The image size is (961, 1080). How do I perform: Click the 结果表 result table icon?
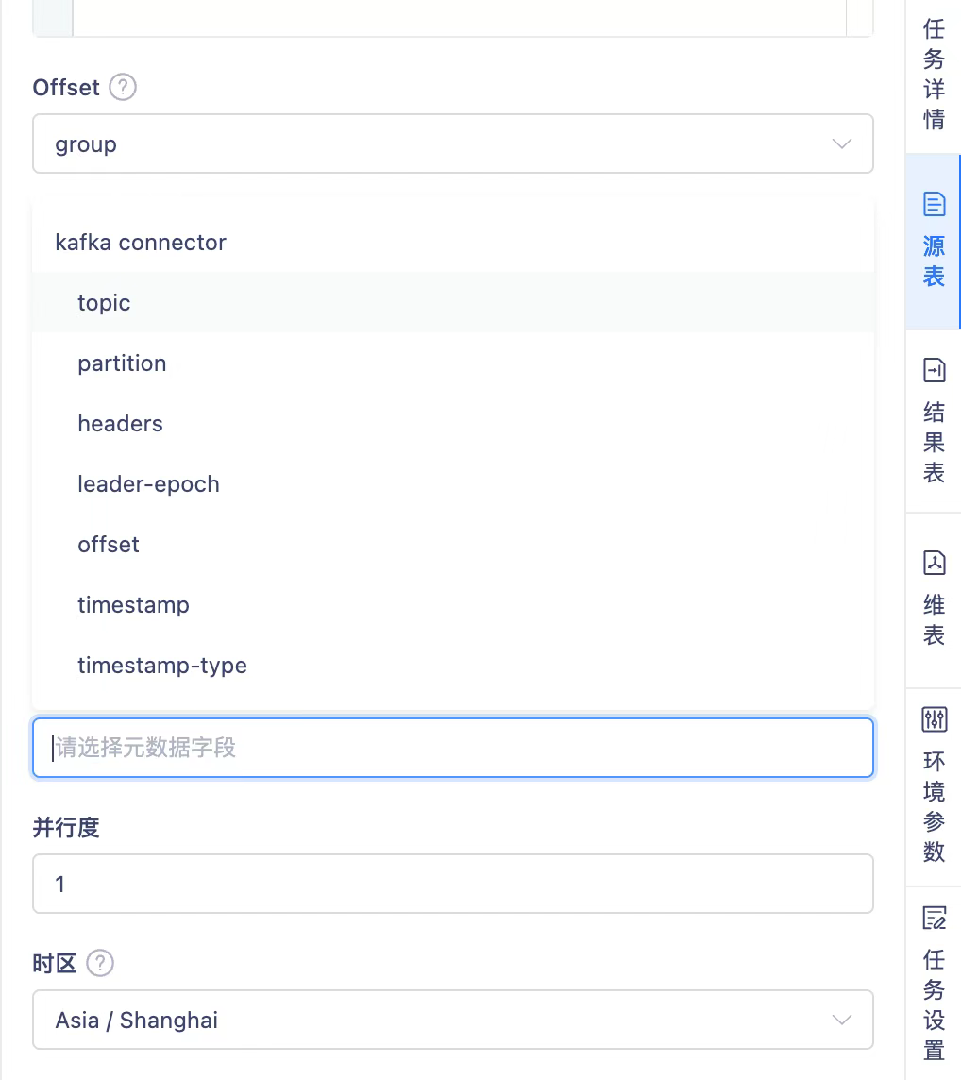(x=934, y=371)
